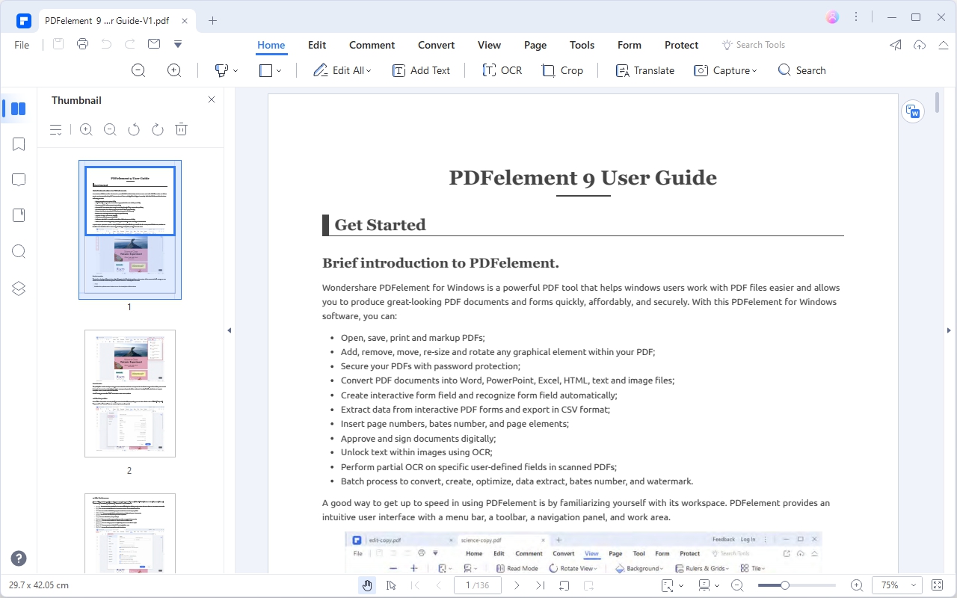The image size is (957, 598).
Task: Expand the shape tool dropdown arrow
Action: pyautogui.click(x=279, y=70)
